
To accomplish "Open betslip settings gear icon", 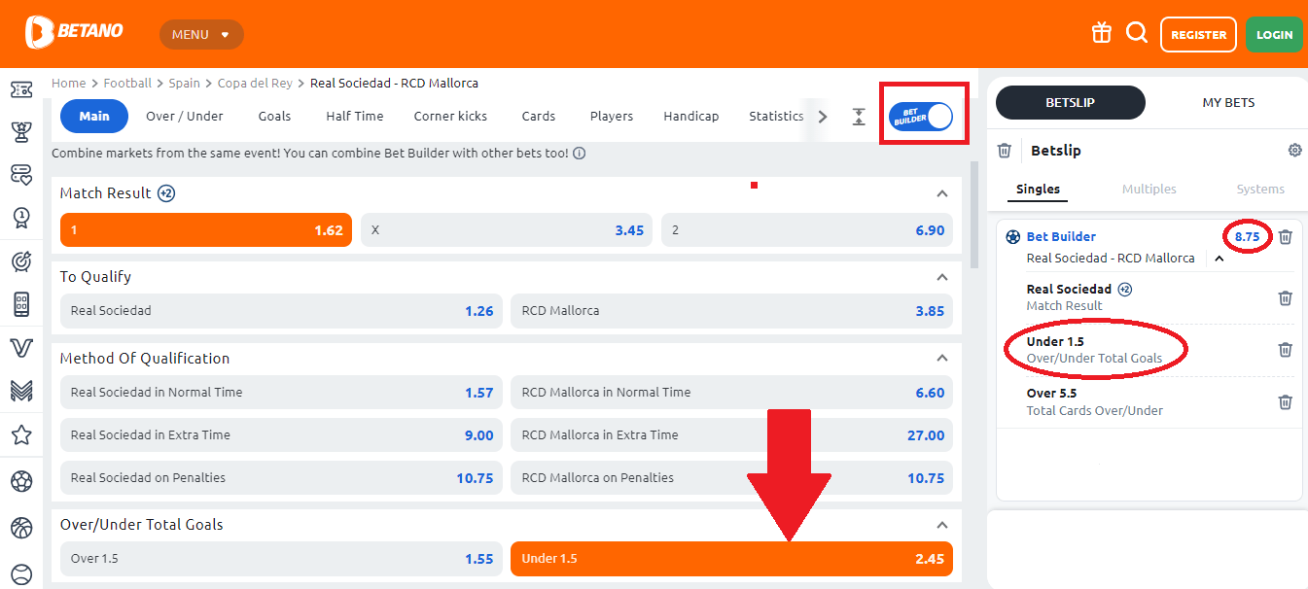I will (1294, 151).
